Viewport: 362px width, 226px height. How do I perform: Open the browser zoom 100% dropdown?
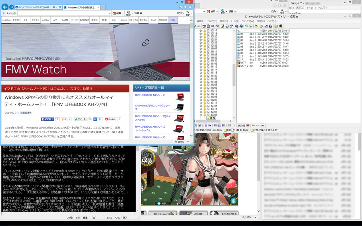click(x=183, y=142)
